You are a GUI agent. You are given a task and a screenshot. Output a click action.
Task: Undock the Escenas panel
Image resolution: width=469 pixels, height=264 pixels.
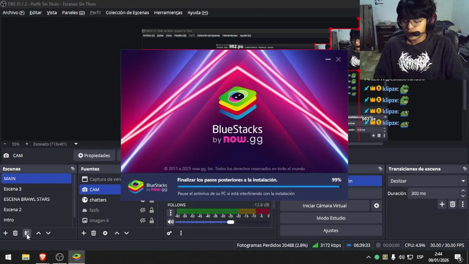(x=73, y=169)
